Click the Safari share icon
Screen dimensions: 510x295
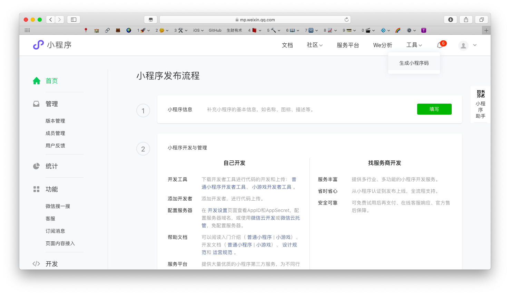tap(466, 20)
